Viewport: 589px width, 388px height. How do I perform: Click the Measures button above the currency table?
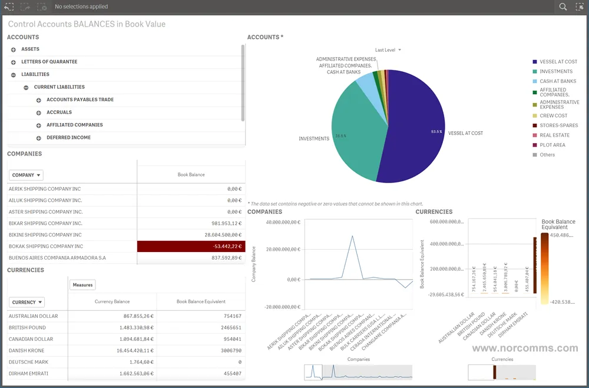pos(82,284)
